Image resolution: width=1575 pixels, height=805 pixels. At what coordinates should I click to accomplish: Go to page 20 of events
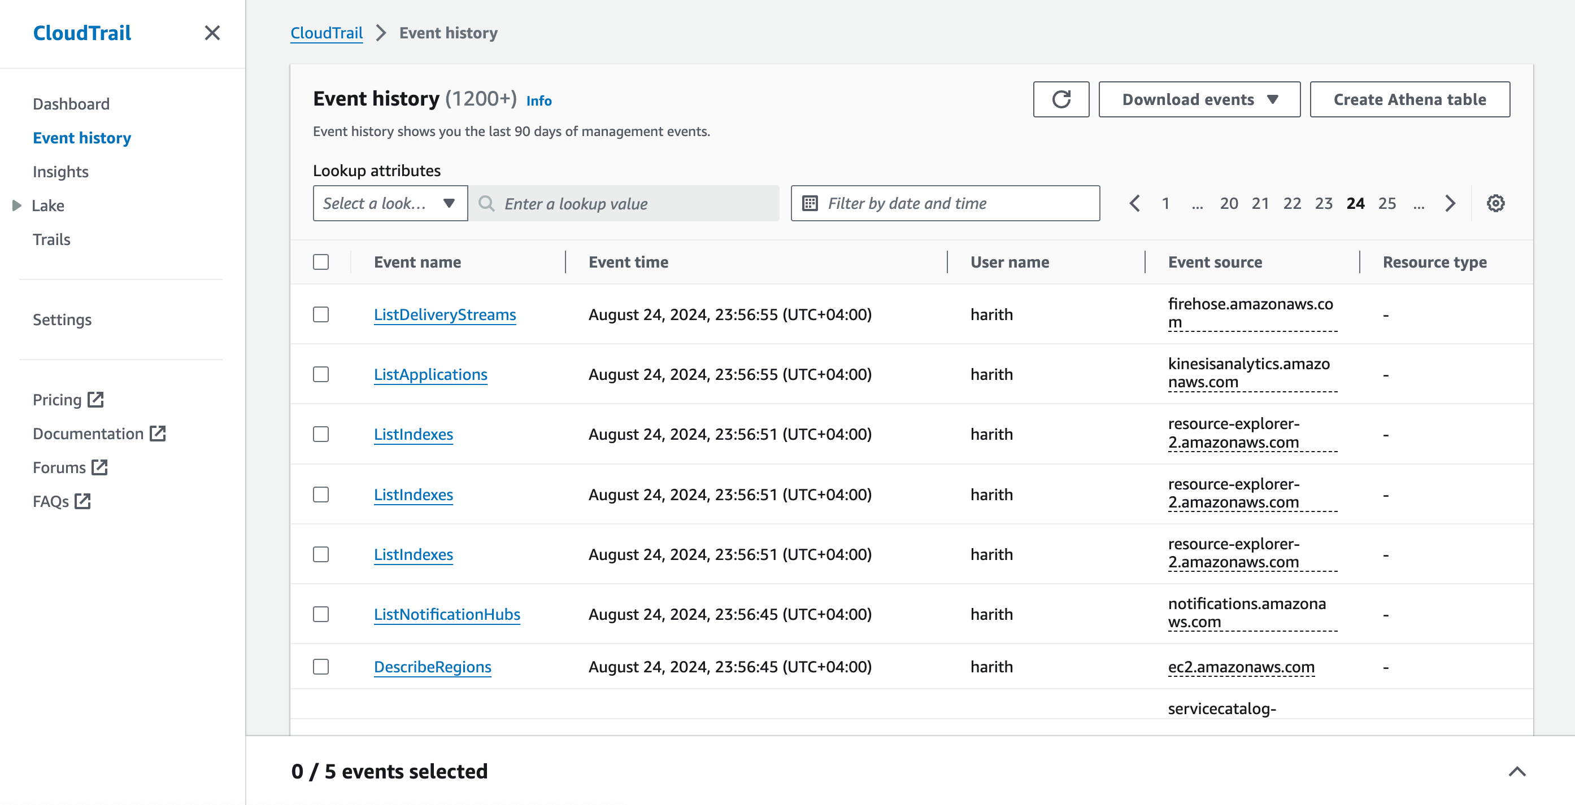click(x=1229, y=203)
